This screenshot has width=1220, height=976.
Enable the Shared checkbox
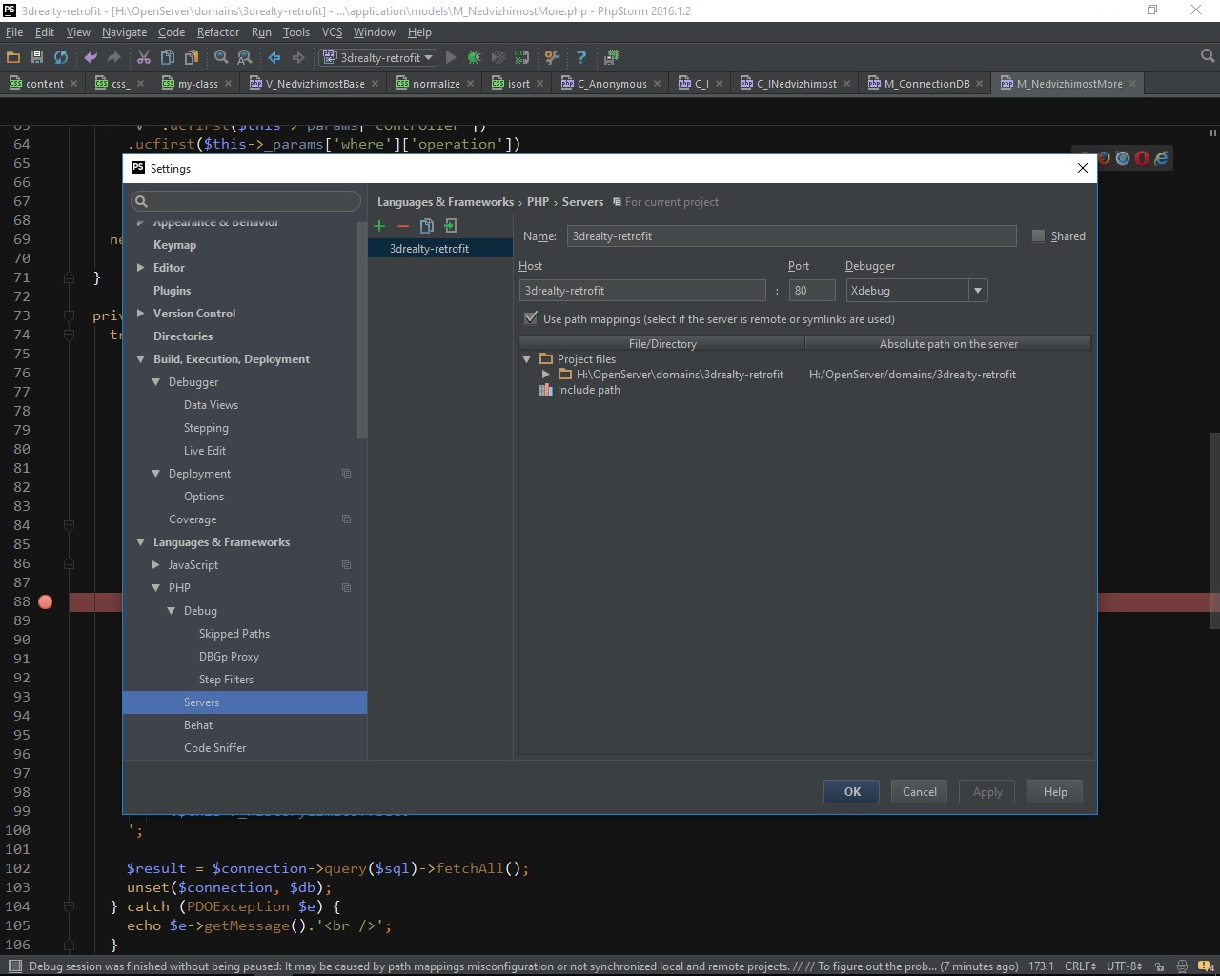coord(1039,236)
